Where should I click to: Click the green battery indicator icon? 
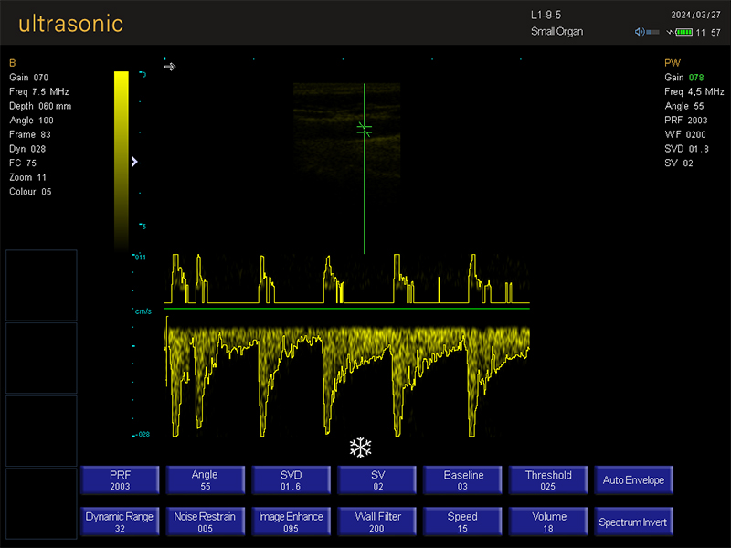click(683, 32)
